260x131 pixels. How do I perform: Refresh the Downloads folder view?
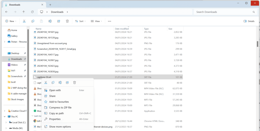(x=32, y=12)
